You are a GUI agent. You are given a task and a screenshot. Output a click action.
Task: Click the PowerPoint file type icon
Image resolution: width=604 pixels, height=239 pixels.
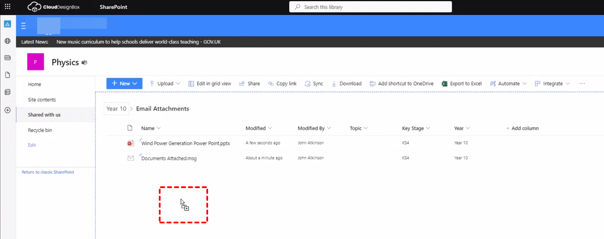(x=130, y=143)
